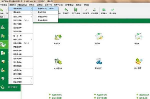
Task: Click the first sidebar module icon
Action: 3,28
